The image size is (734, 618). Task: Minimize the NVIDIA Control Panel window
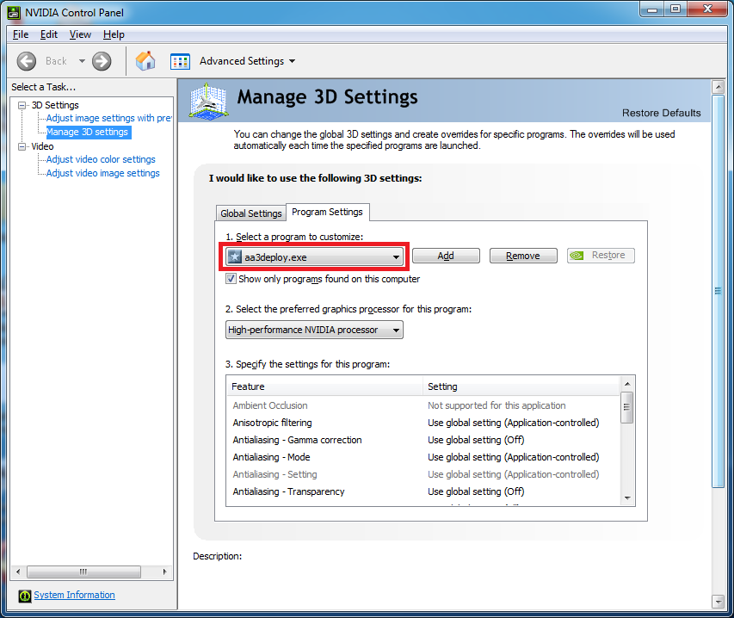(x=652, y=9)
